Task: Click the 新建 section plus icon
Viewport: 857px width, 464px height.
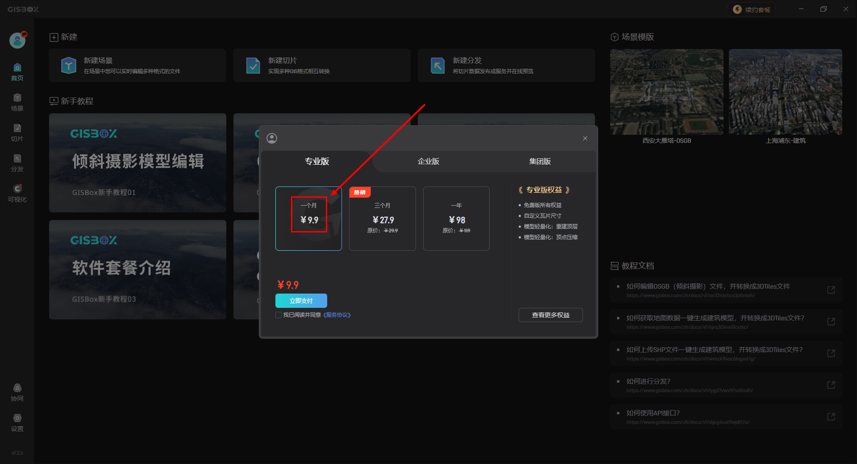Action: pyautogui.click(x=54, y=37)
